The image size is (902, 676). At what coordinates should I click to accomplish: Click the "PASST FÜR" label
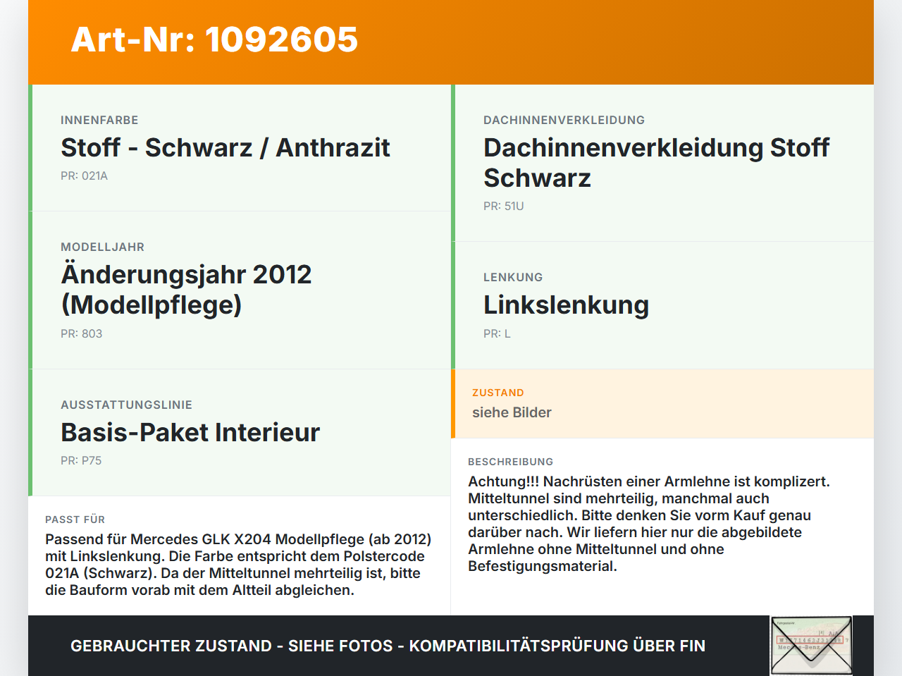coord(75,520)
